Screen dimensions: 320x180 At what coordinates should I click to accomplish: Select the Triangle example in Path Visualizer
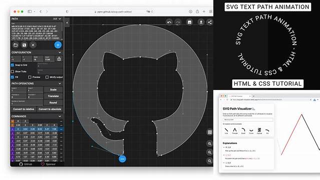point(235,131)
